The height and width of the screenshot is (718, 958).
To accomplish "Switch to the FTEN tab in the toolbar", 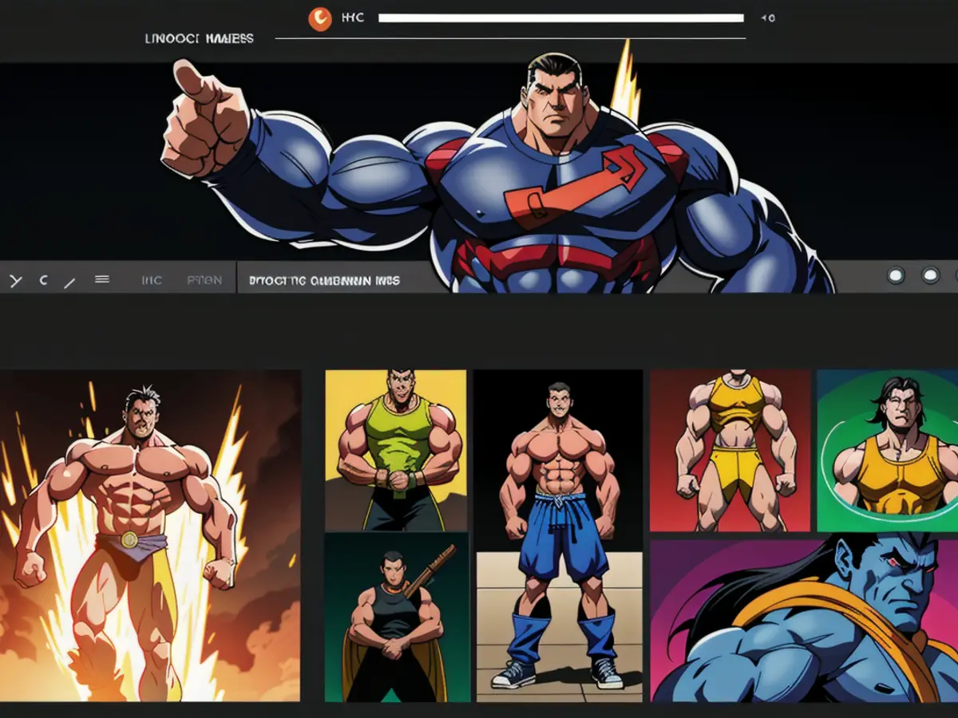I will point(204,280).
